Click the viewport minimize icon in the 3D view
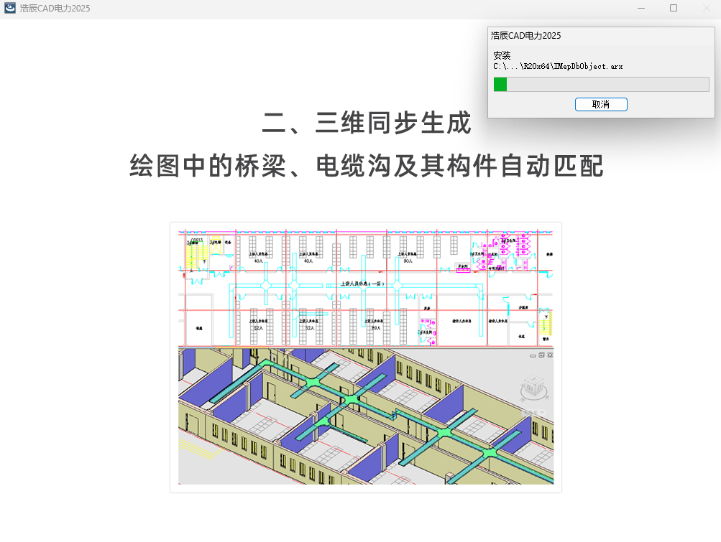This screenshot has width=721, height=542. pos(533,356)
